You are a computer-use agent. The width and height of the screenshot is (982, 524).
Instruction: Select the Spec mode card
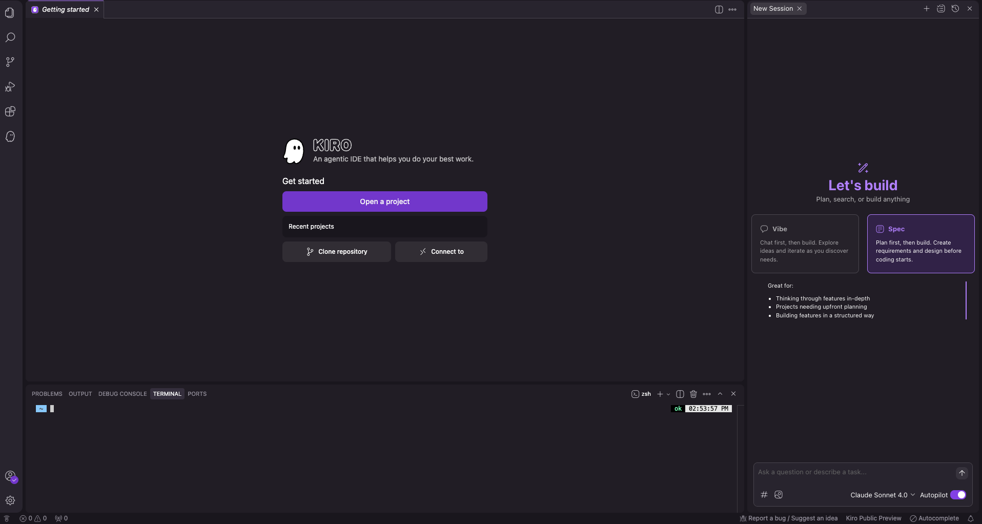click(921, 244)
